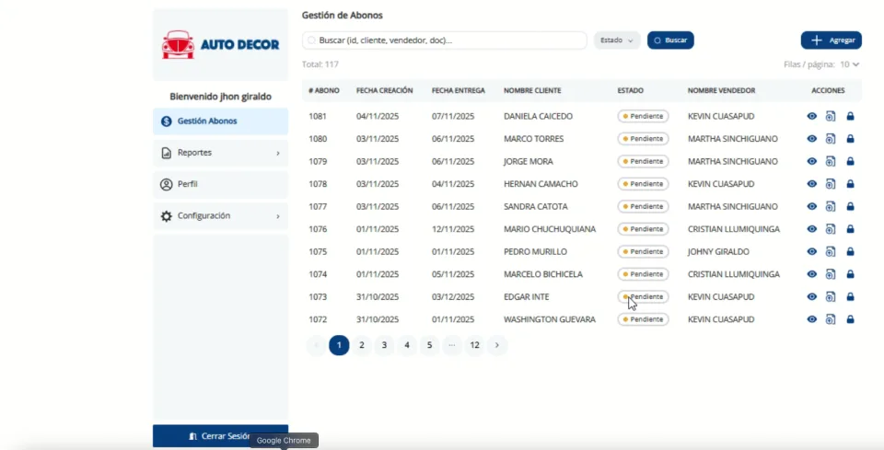Click the Total: 117 count text
The height and width of the screenshot is (450, 884).
coord(320,64)
